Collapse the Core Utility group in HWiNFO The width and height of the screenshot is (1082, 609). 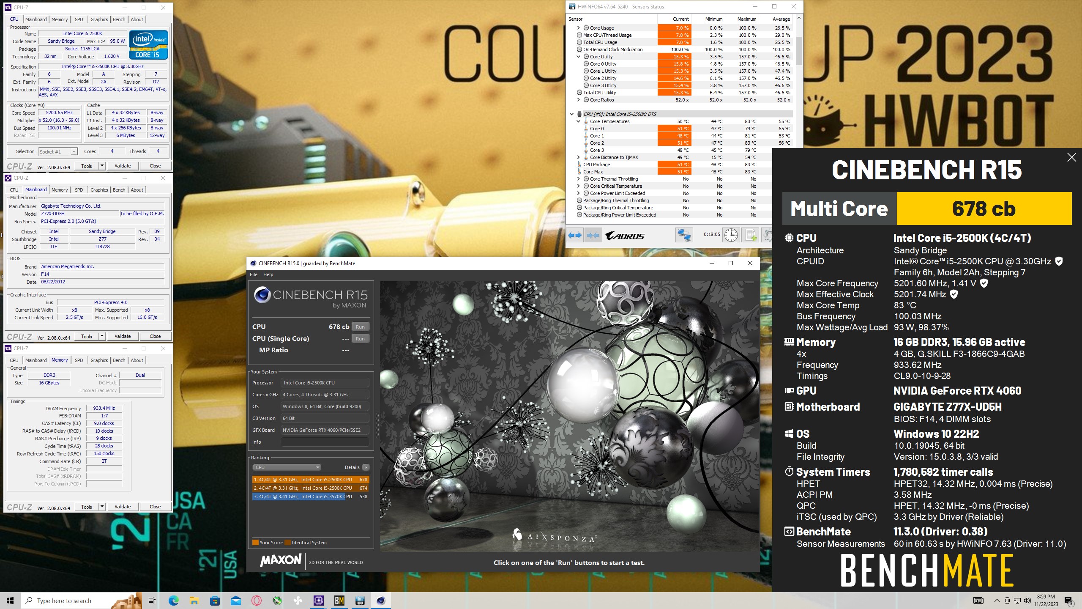pos(578,57)
